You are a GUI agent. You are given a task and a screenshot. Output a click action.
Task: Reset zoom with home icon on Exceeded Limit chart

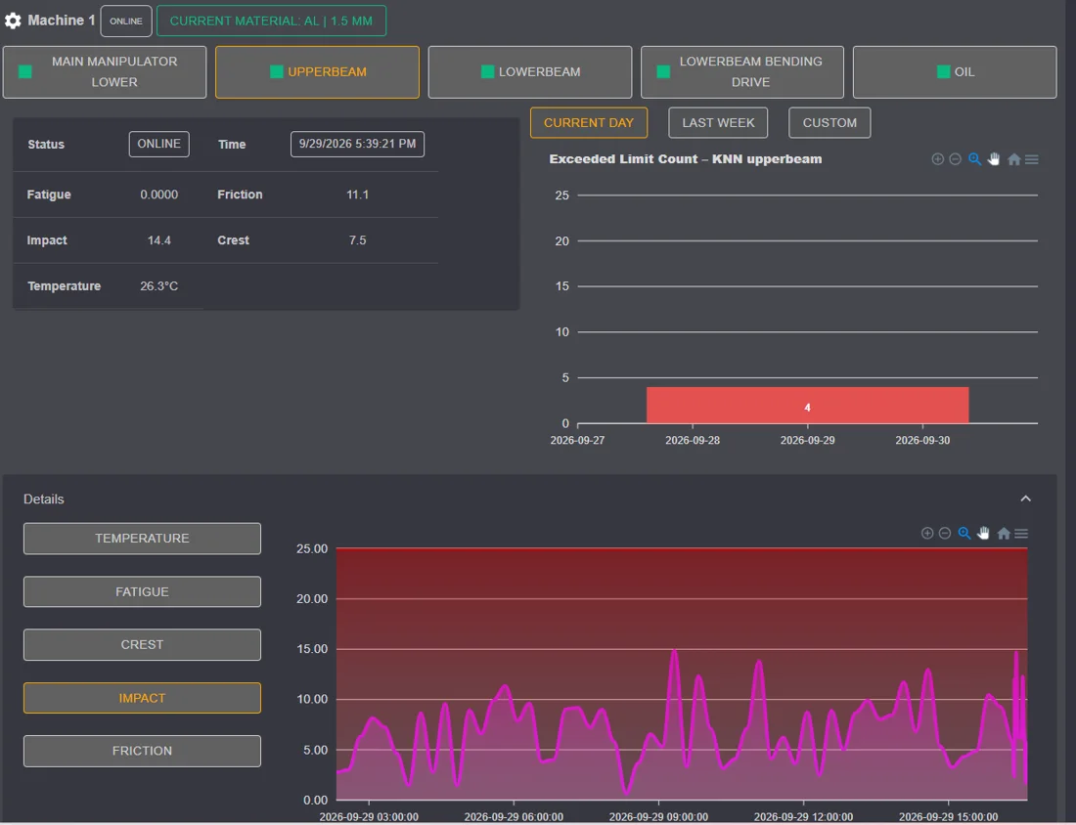point(1013,159)
